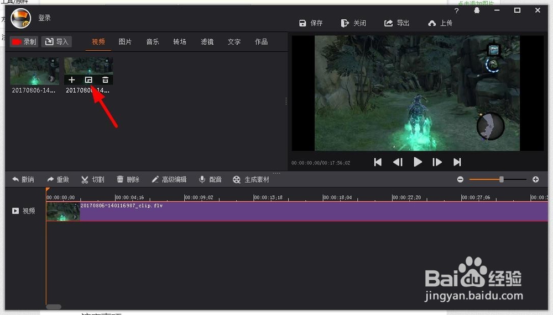Viewport: 553px width, 315px height.
Task: Open 高级编辑 advanced editing
Action: pyautogui.click(x=169, y=179)
